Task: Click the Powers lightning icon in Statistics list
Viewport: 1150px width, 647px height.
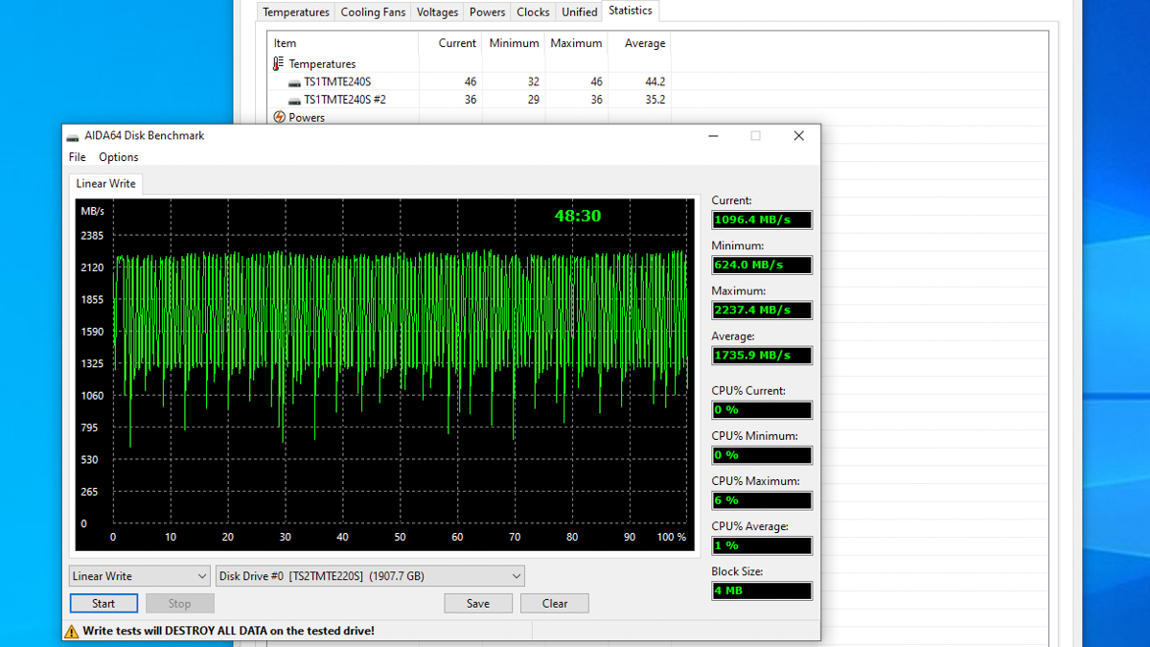Action: 279,117
